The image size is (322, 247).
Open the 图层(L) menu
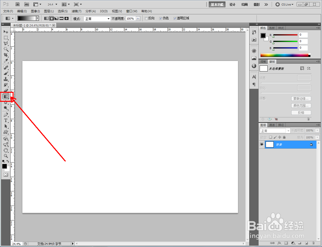click(x=49, y=11)
